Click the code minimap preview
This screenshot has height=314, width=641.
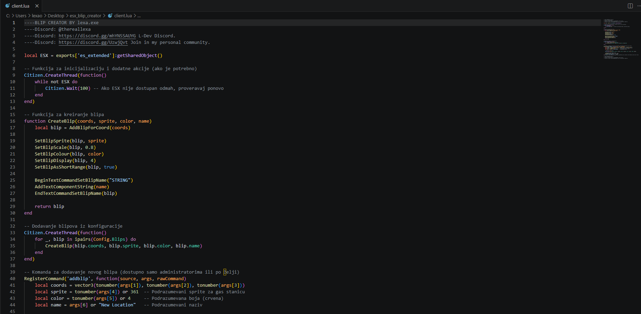[621, 39]
